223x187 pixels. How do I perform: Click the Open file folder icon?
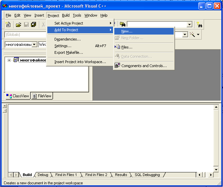pyautogui.click(x=18, y=25)
